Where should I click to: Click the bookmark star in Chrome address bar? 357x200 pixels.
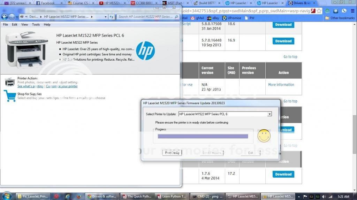pos(319,11)
